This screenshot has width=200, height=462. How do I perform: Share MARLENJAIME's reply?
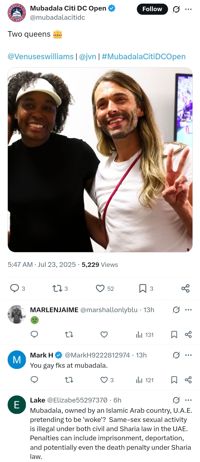coord(188,334)
